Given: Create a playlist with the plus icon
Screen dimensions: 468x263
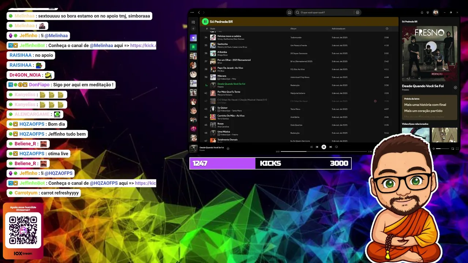Looking at the screenshot, I should pyautogui.click(x=193, y=29).
